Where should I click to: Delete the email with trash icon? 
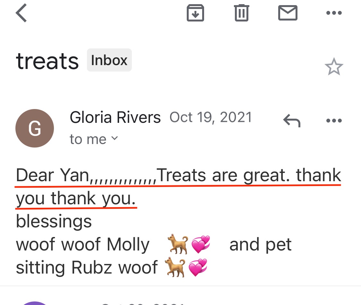coord(241,13)
